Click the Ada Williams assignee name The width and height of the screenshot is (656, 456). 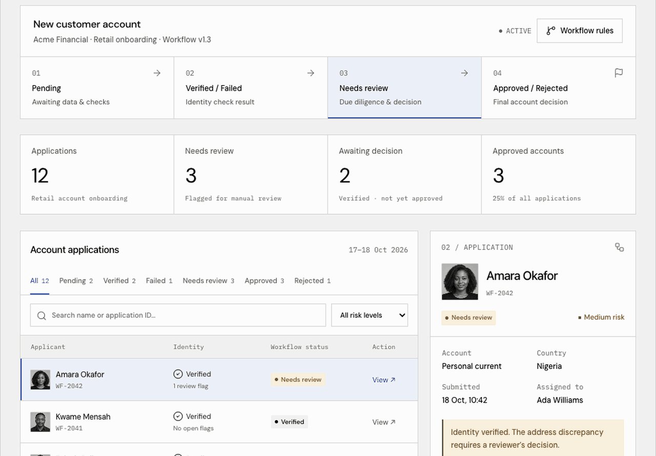560,400
